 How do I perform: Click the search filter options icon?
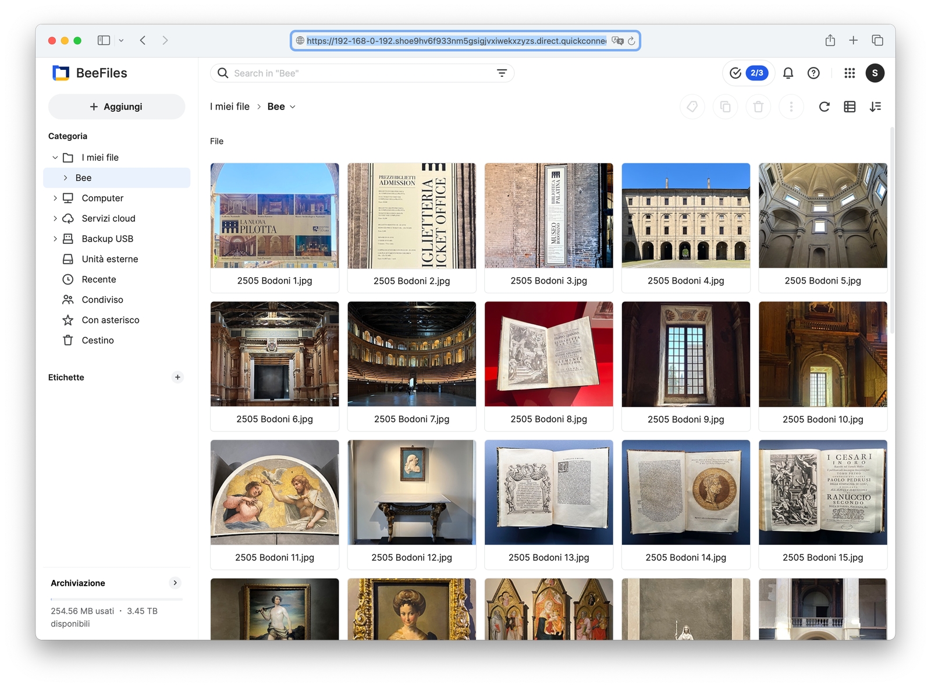(x=501, y=73)
